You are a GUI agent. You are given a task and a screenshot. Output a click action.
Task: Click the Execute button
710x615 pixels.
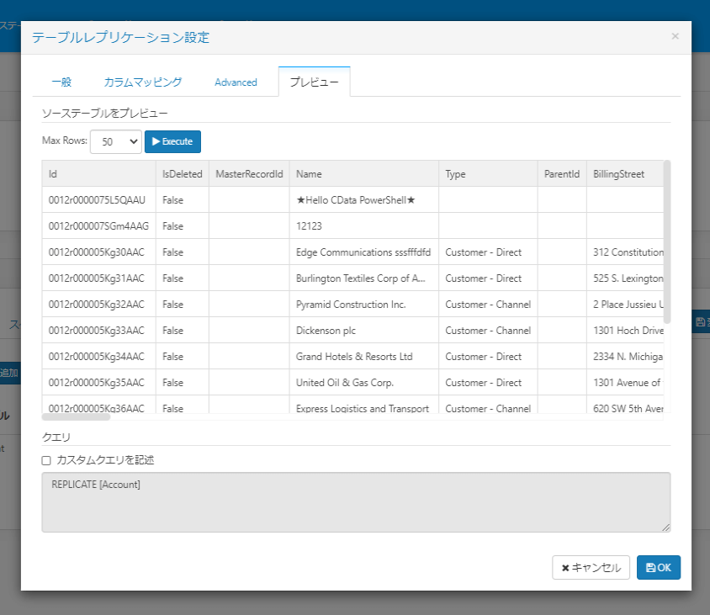click(x=172, y=141)
